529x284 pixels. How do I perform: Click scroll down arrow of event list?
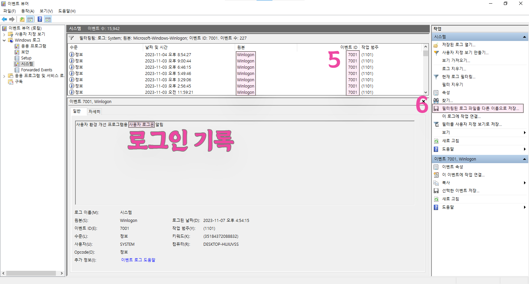click(426, 92)
